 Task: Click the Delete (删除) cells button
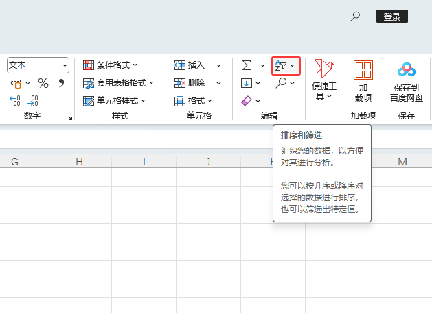(190, 83)
